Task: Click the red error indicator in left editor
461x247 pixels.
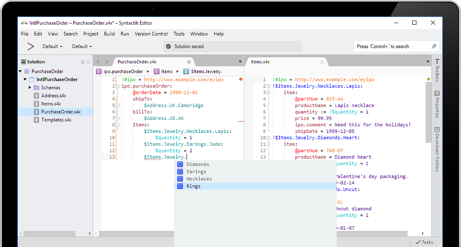Action: [241, 79]
